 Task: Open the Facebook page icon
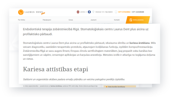point(89,12)
